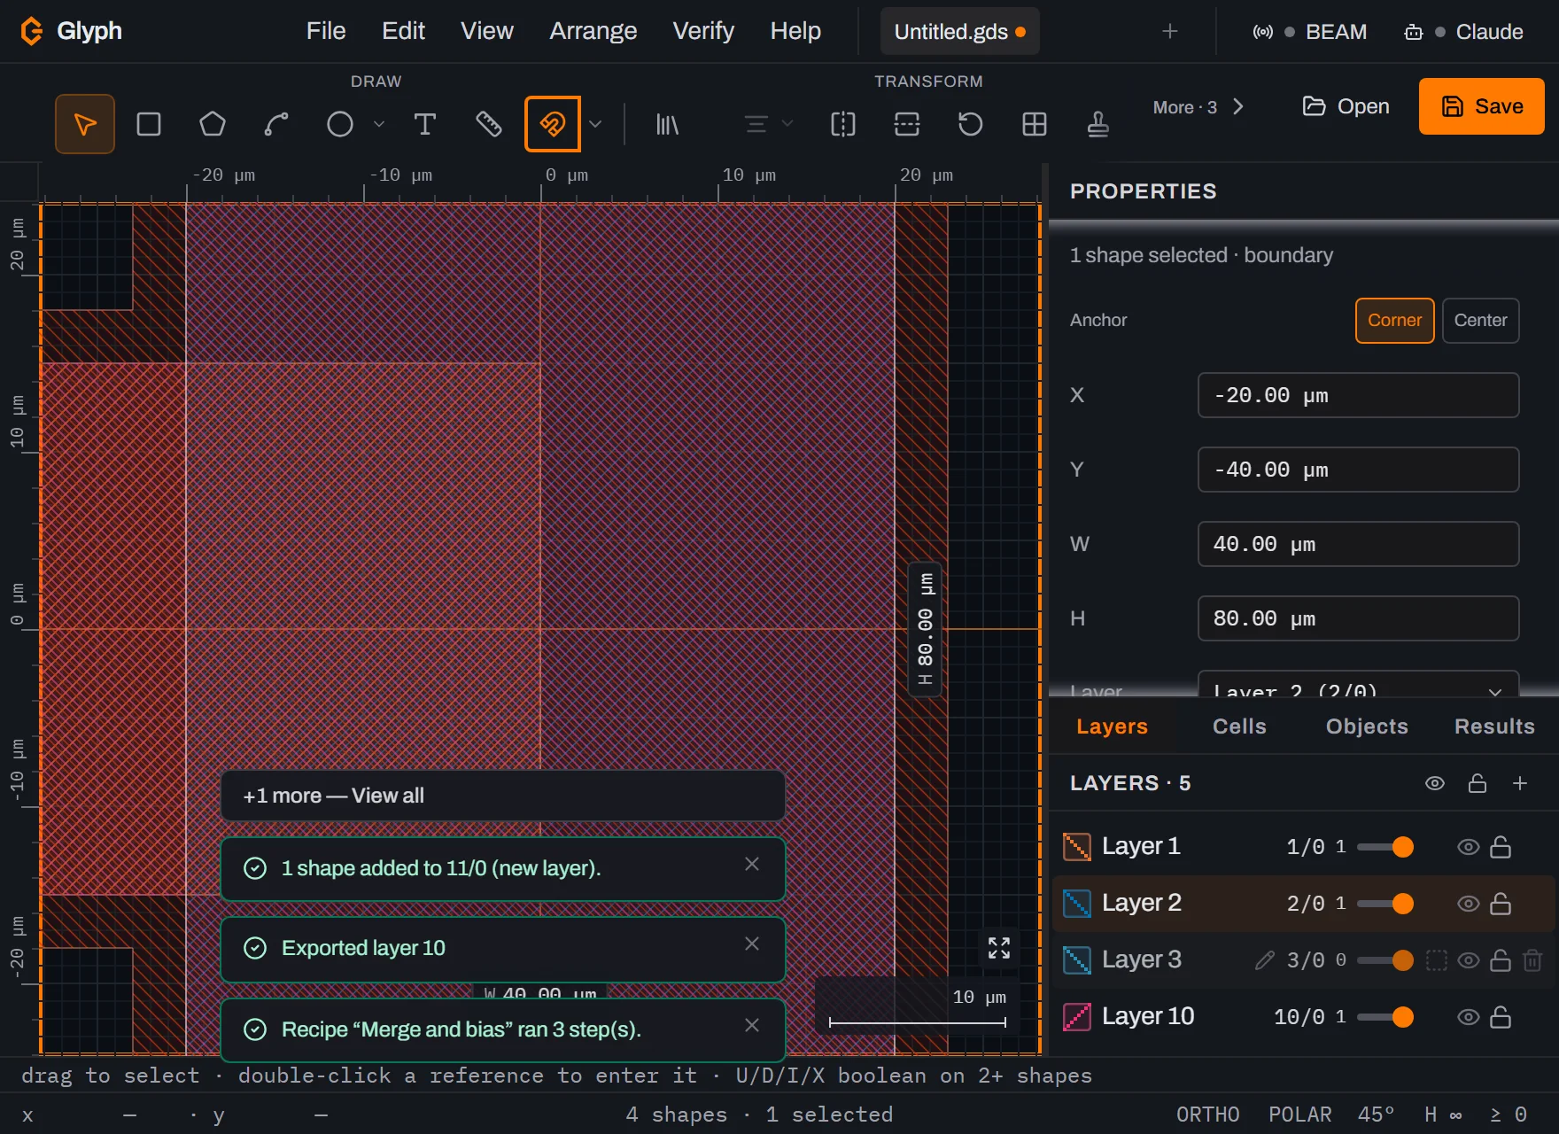Click the delete icon on Layer 3

[1532, 960]
